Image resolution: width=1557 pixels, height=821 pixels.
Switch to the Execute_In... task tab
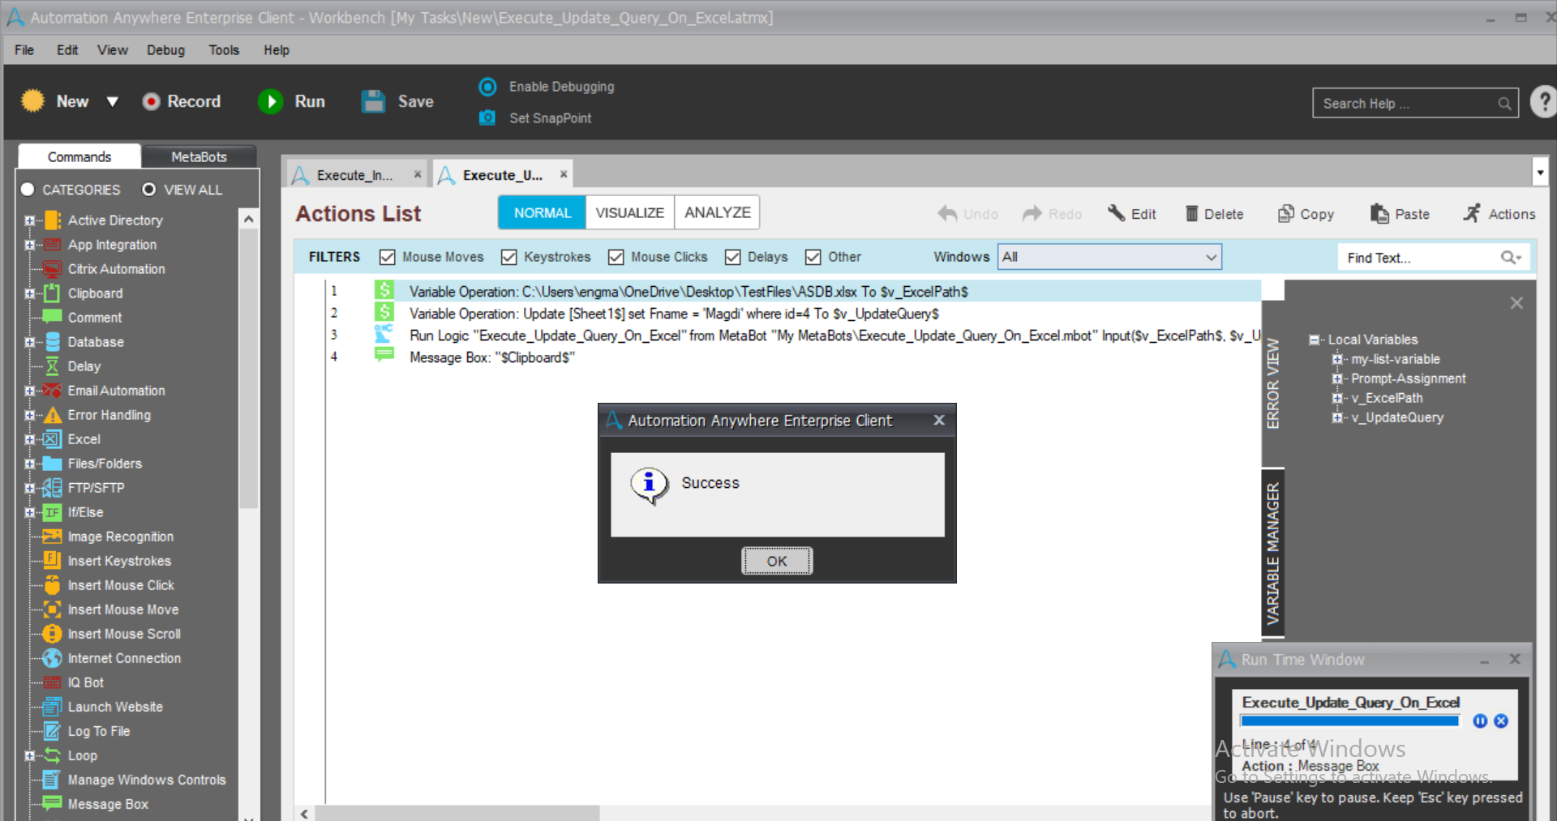(354, 175)
